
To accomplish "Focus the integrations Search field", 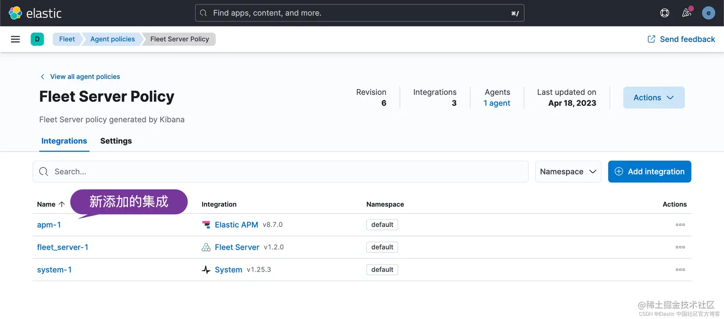I will [280, 172].
